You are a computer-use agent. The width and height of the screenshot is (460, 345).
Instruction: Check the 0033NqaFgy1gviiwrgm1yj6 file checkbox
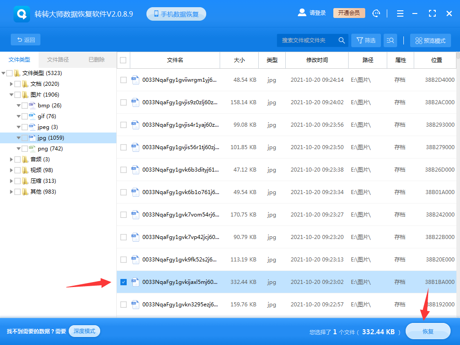pos(124,80)
